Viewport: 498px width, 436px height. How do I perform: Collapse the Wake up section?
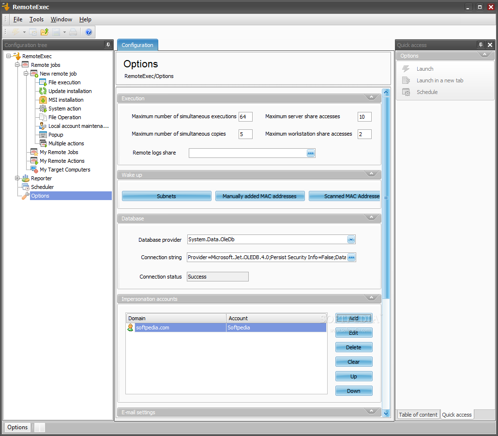[x=371, y=174]
